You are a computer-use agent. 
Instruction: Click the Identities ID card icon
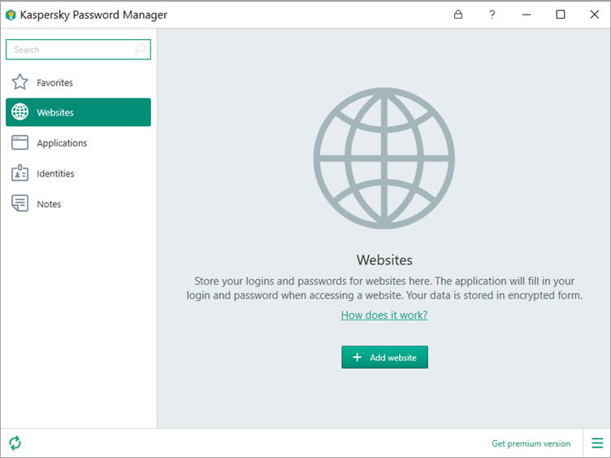[20, 173]
